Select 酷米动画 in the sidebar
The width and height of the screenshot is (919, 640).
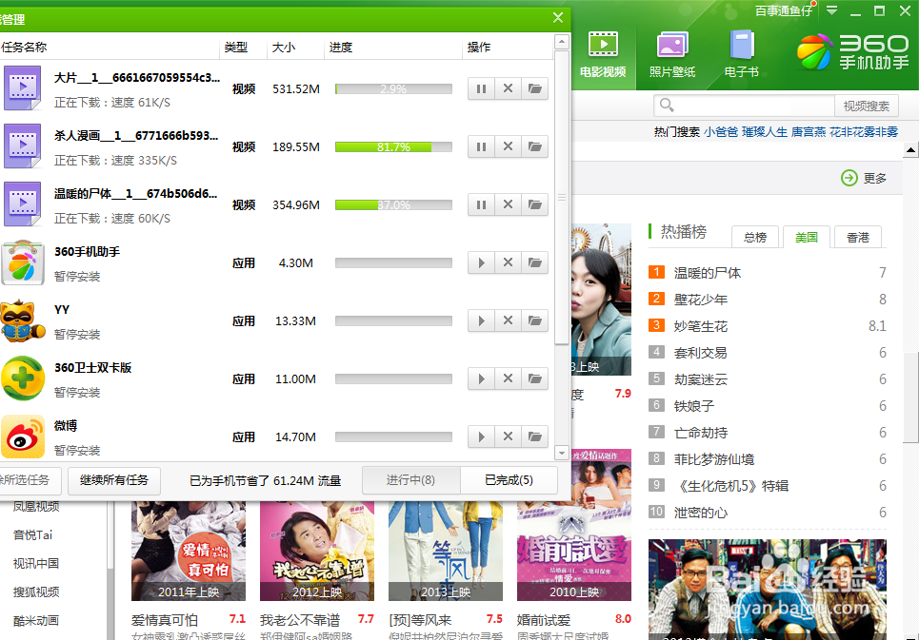point(36,621)
